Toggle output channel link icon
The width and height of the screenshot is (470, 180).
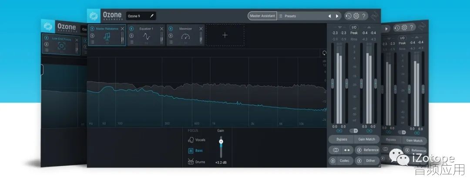[x=369, y=131]
